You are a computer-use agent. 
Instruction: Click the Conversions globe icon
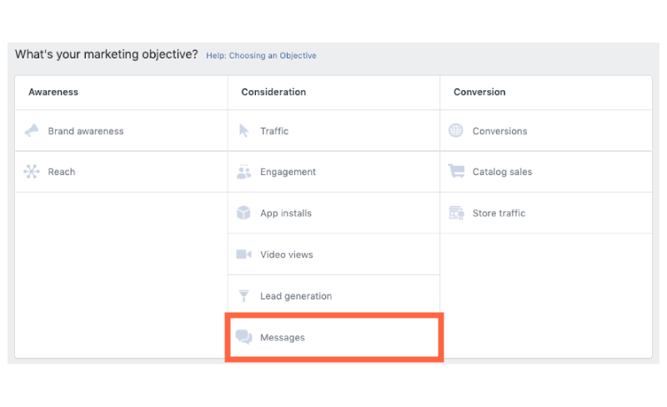point(455,130)
